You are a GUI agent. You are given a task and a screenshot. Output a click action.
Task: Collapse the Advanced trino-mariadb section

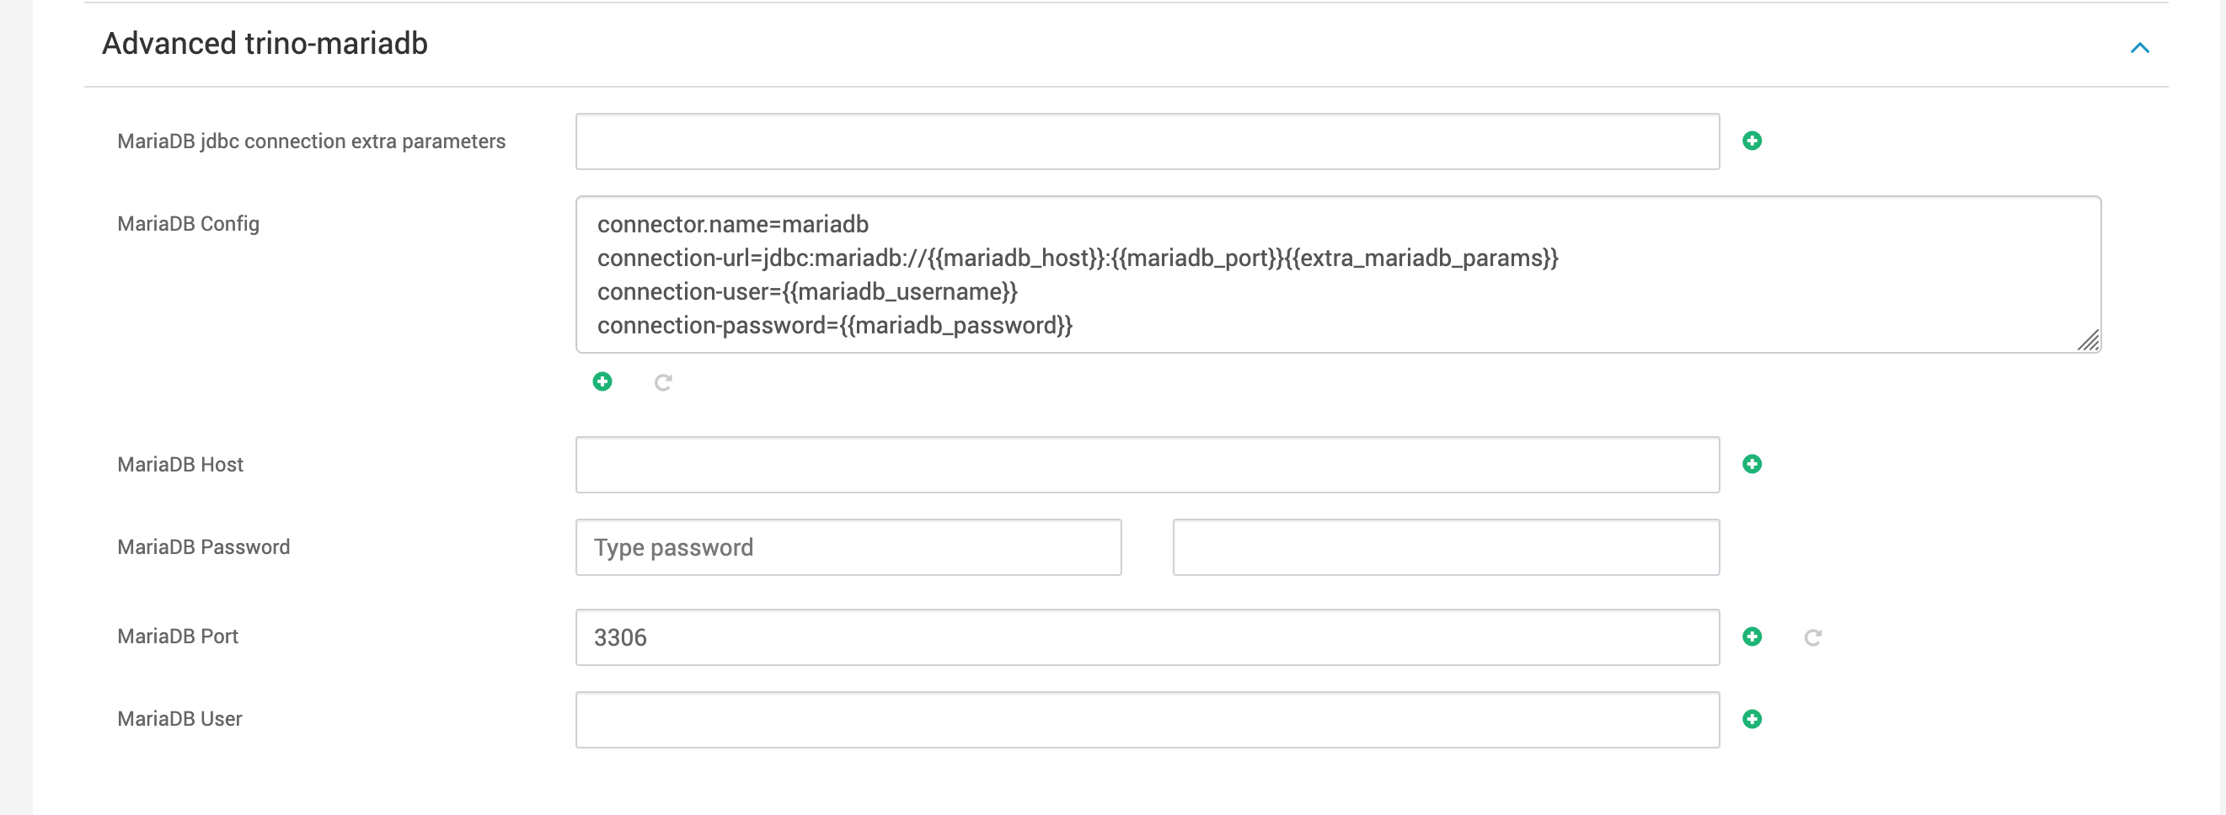pyautogui.click(x=2139, y=47)
